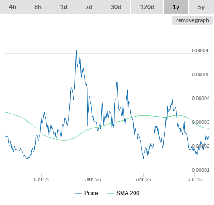Click the green SMA 200 line marker
This screenshot has width=214, height=205.
[x=111, y=193]
